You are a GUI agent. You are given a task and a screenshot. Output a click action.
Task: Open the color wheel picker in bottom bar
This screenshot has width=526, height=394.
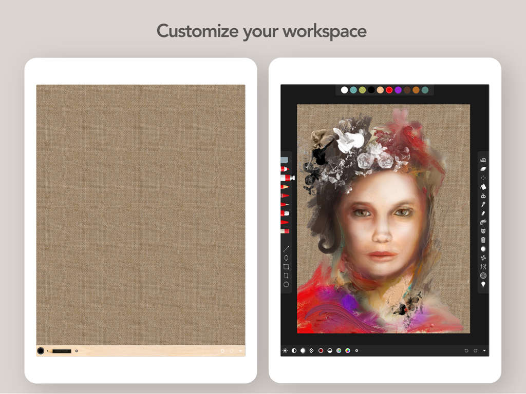point(347,350)
